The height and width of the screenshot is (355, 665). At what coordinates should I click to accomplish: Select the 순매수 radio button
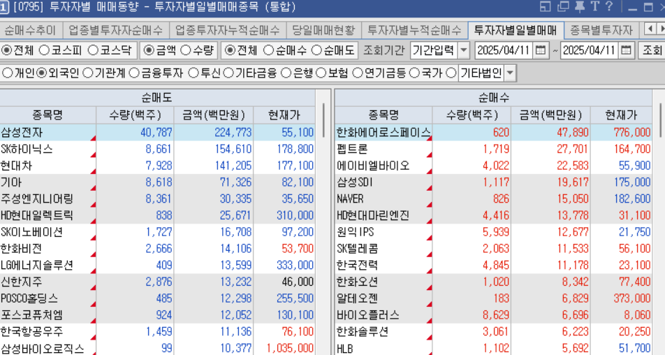coord(268,50)
